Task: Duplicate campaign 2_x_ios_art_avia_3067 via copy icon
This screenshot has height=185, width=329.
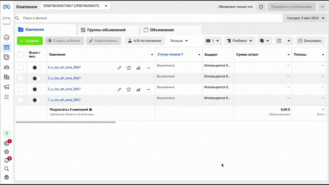Action: (129, 90)
